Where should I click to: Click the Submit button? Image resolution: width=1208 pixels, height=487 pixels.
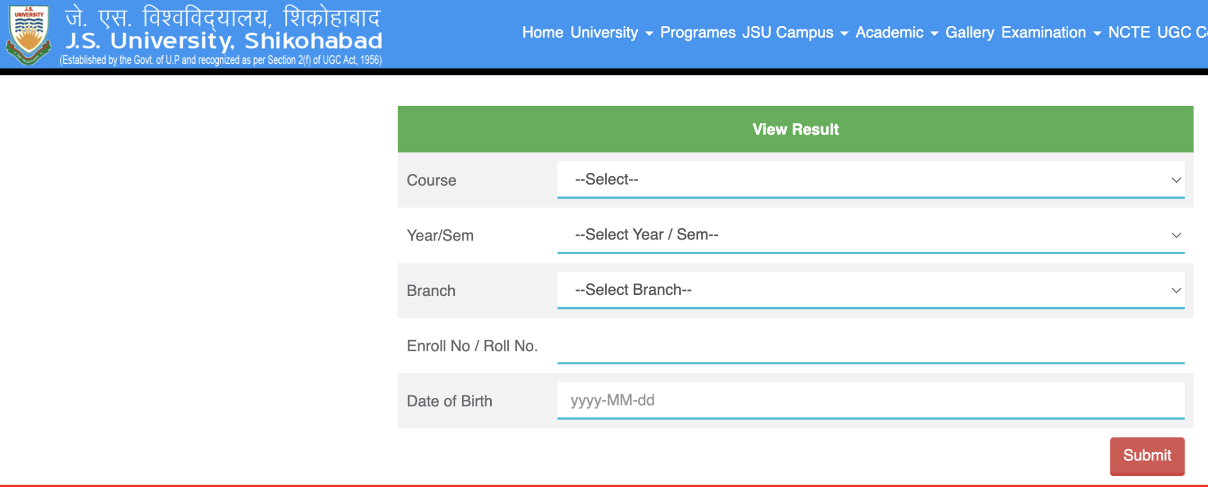pyautogui.click(x=1147, y=456)
